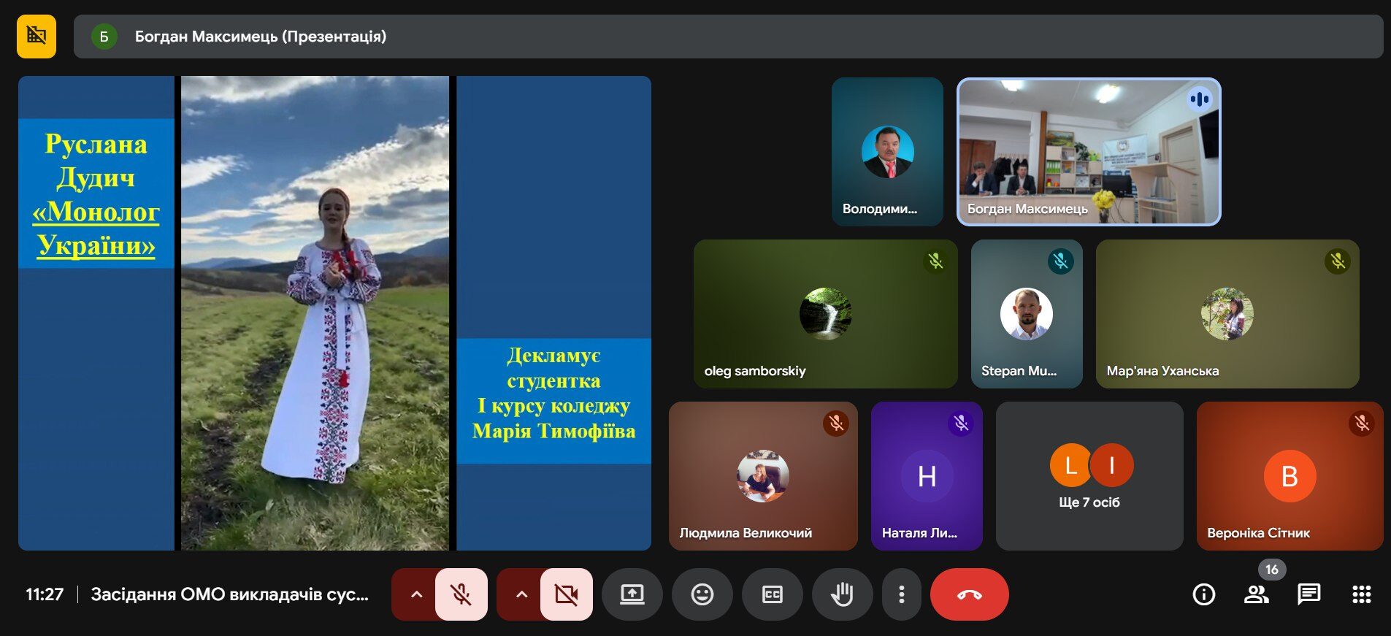The width and height of the screenshot is (1391, 636).
Task: Start screen sharing with Present button
Action: pyautogui.click(x=632, y=594)
